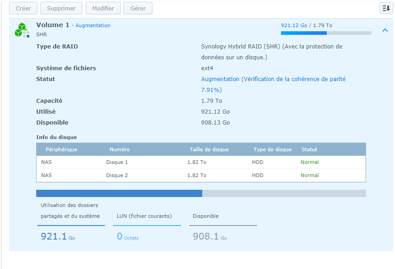Click the volume usage bar in header
The height and width of the screenshot is (269, 395).
coord(326,33)
